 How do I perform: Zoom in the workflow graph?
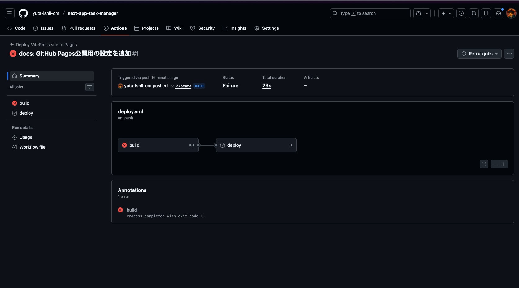(x=503, y=164)
